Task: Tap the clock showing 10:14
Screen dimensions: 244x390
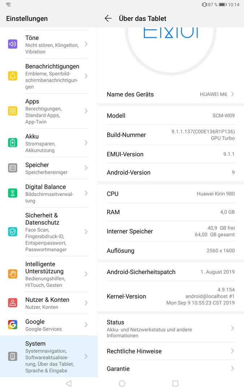Action: (234, 4)
